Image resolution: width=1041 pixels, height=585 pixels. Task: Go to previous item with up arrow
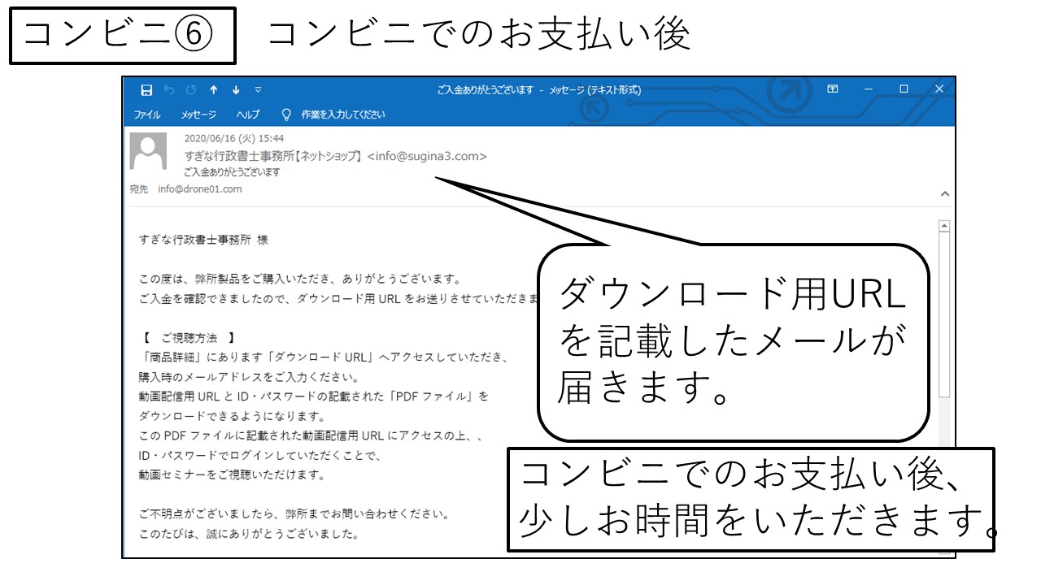pos(214,90)
